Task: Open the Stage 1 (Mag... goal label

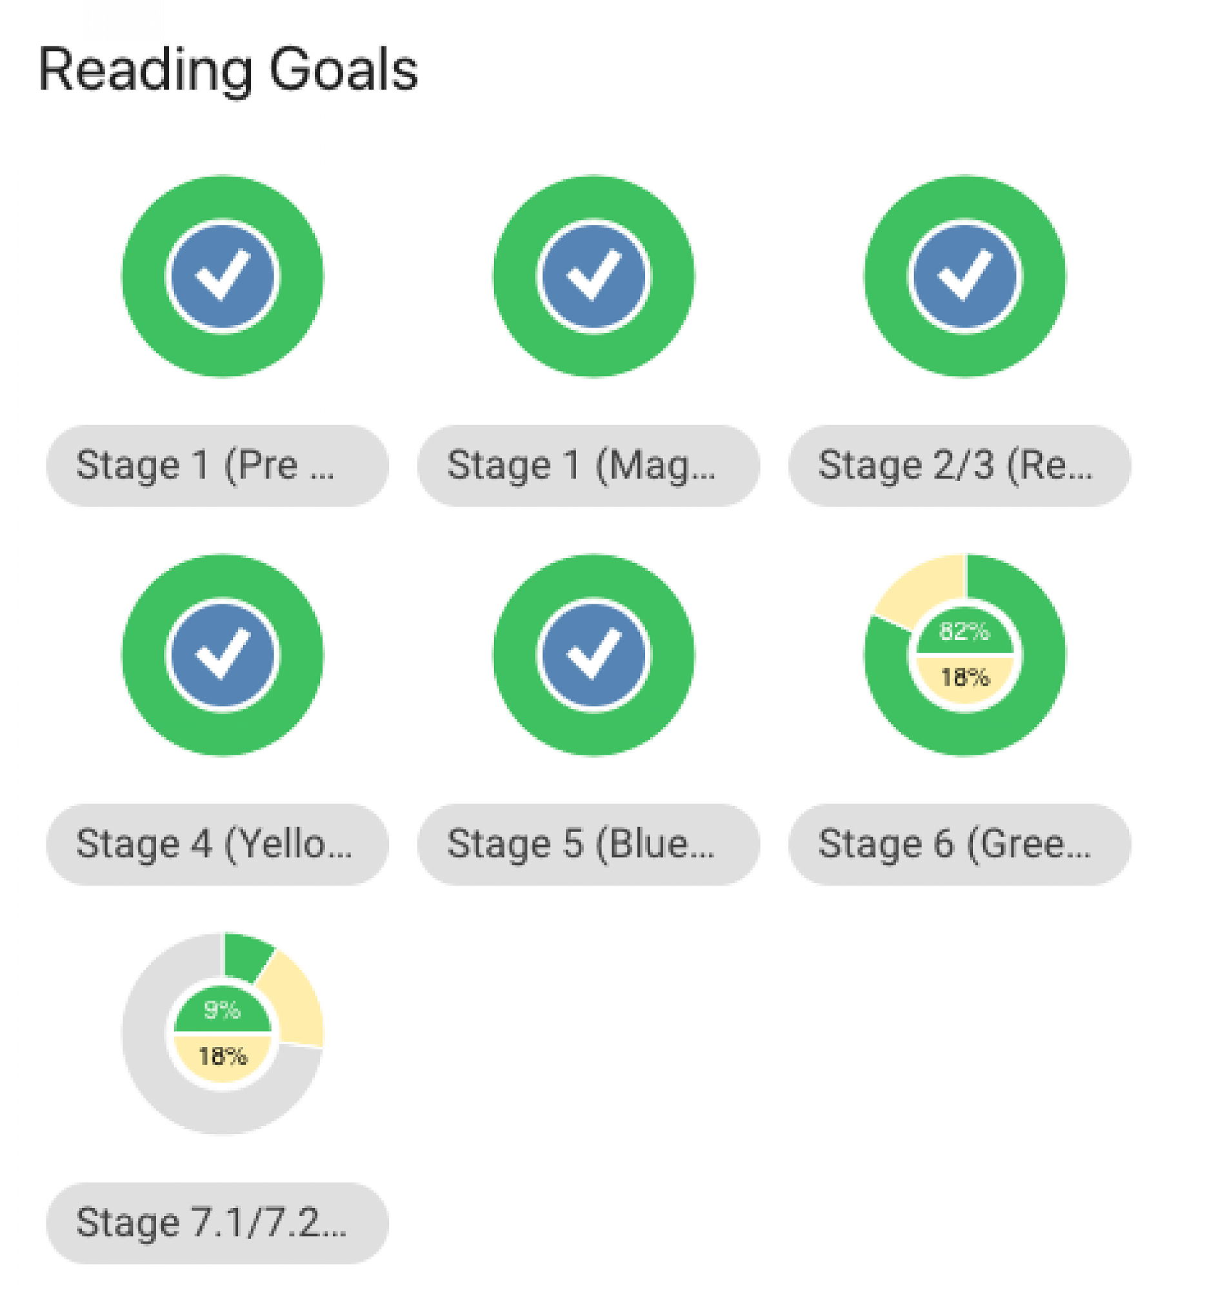Action: point(588,465)
